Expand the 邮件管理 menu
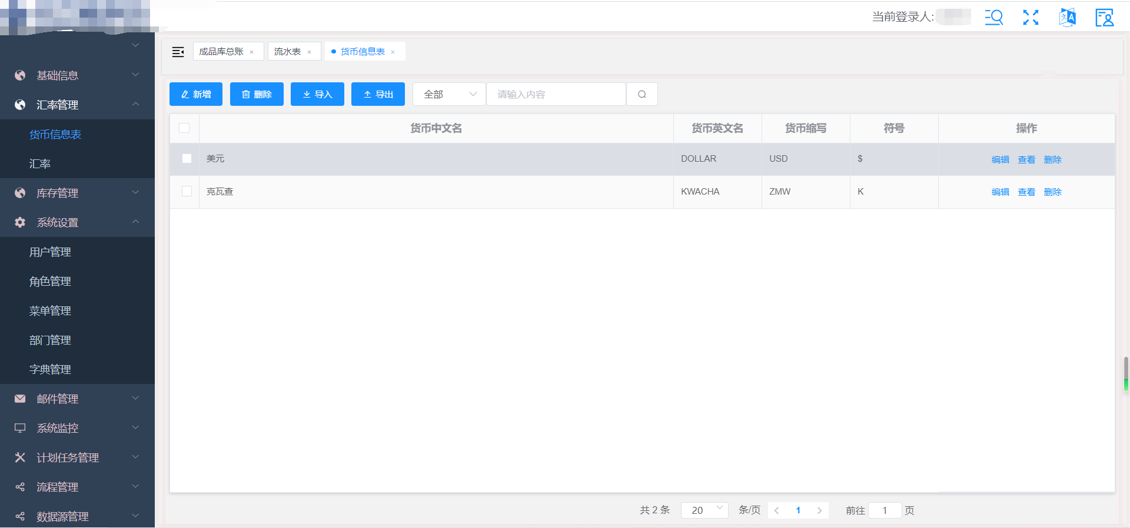 (x=77, y=399)
